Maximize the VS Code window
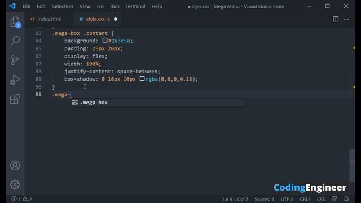Viewport: 361px width, 203px height. pyautogui.click(x=327, y=6)
